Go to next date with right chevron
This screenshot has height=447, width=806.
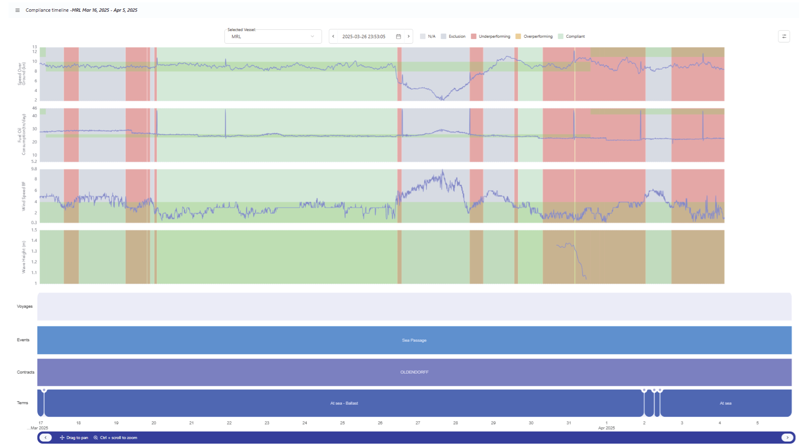(x=409, y=36)
